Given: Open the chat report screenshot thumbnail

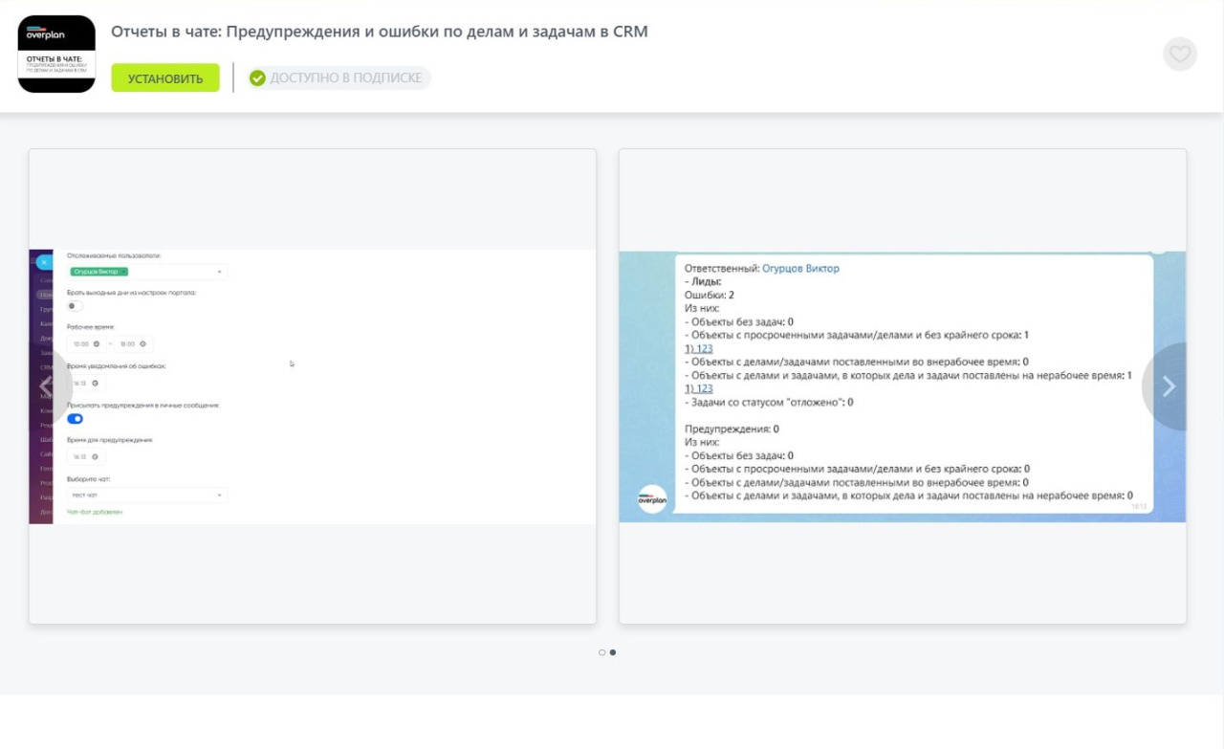Looking at the screenshot, I should [902, 386].
